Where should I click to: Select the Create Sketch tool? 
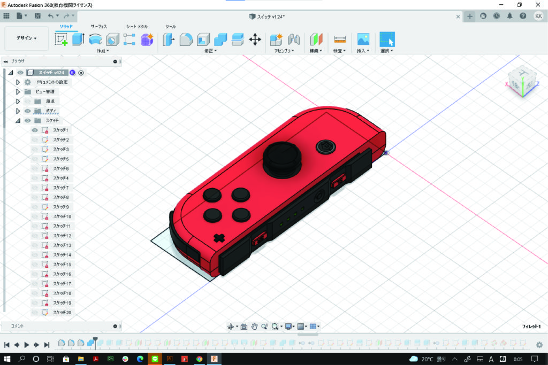coord(62,39)
